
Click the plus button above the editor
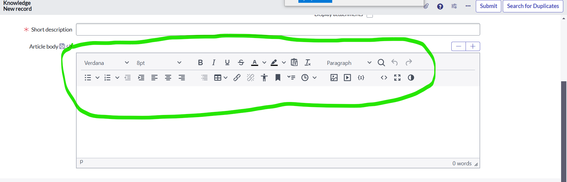click(x=473, y=46)
